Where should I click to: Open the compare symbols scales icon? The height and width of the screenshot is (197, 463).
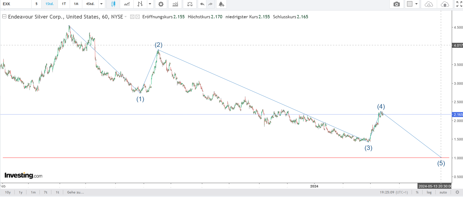190,4
